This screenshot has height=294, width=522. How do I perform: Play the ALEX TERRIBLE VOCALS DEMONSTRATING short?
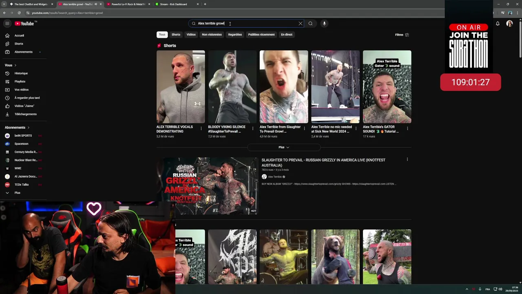coord(181,87)
